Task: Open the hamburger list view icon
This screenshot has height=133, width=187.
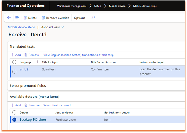Action: (17, 18)
